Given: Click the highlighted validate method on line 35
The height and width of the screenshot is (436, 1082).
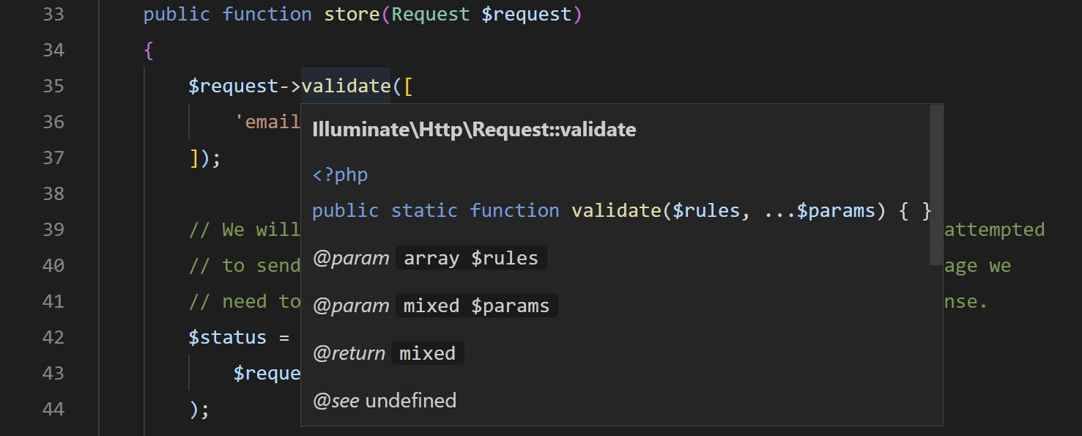Looking at the screenshot, I should click(346, 86).
